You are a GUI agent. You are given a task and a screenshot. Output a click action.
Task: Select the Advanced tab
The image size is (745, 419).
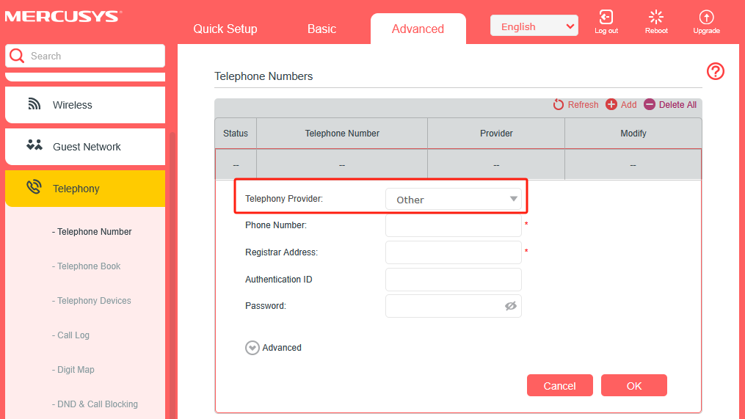click(x=418, y=29)
